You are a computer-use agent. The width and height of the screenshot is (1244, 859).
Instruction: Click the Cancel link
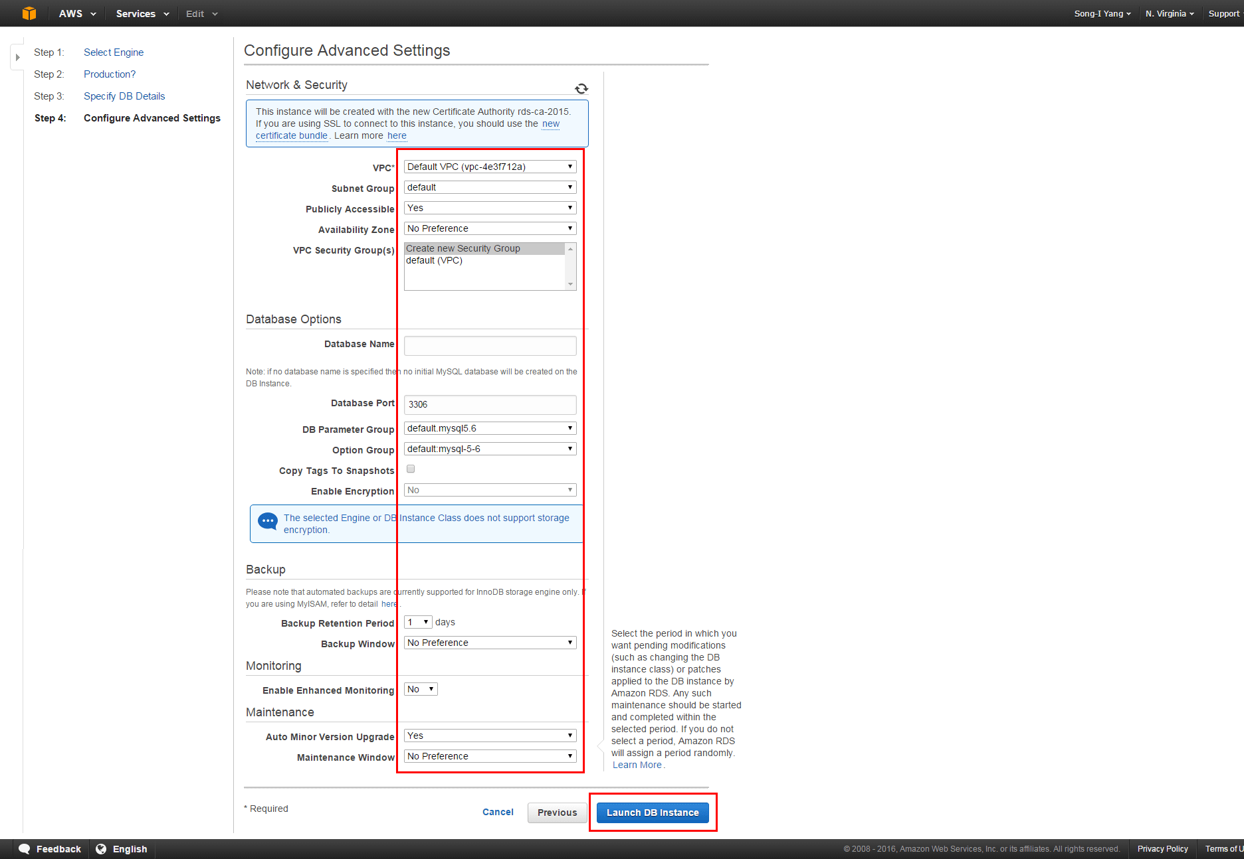click(x=498, y=813)
